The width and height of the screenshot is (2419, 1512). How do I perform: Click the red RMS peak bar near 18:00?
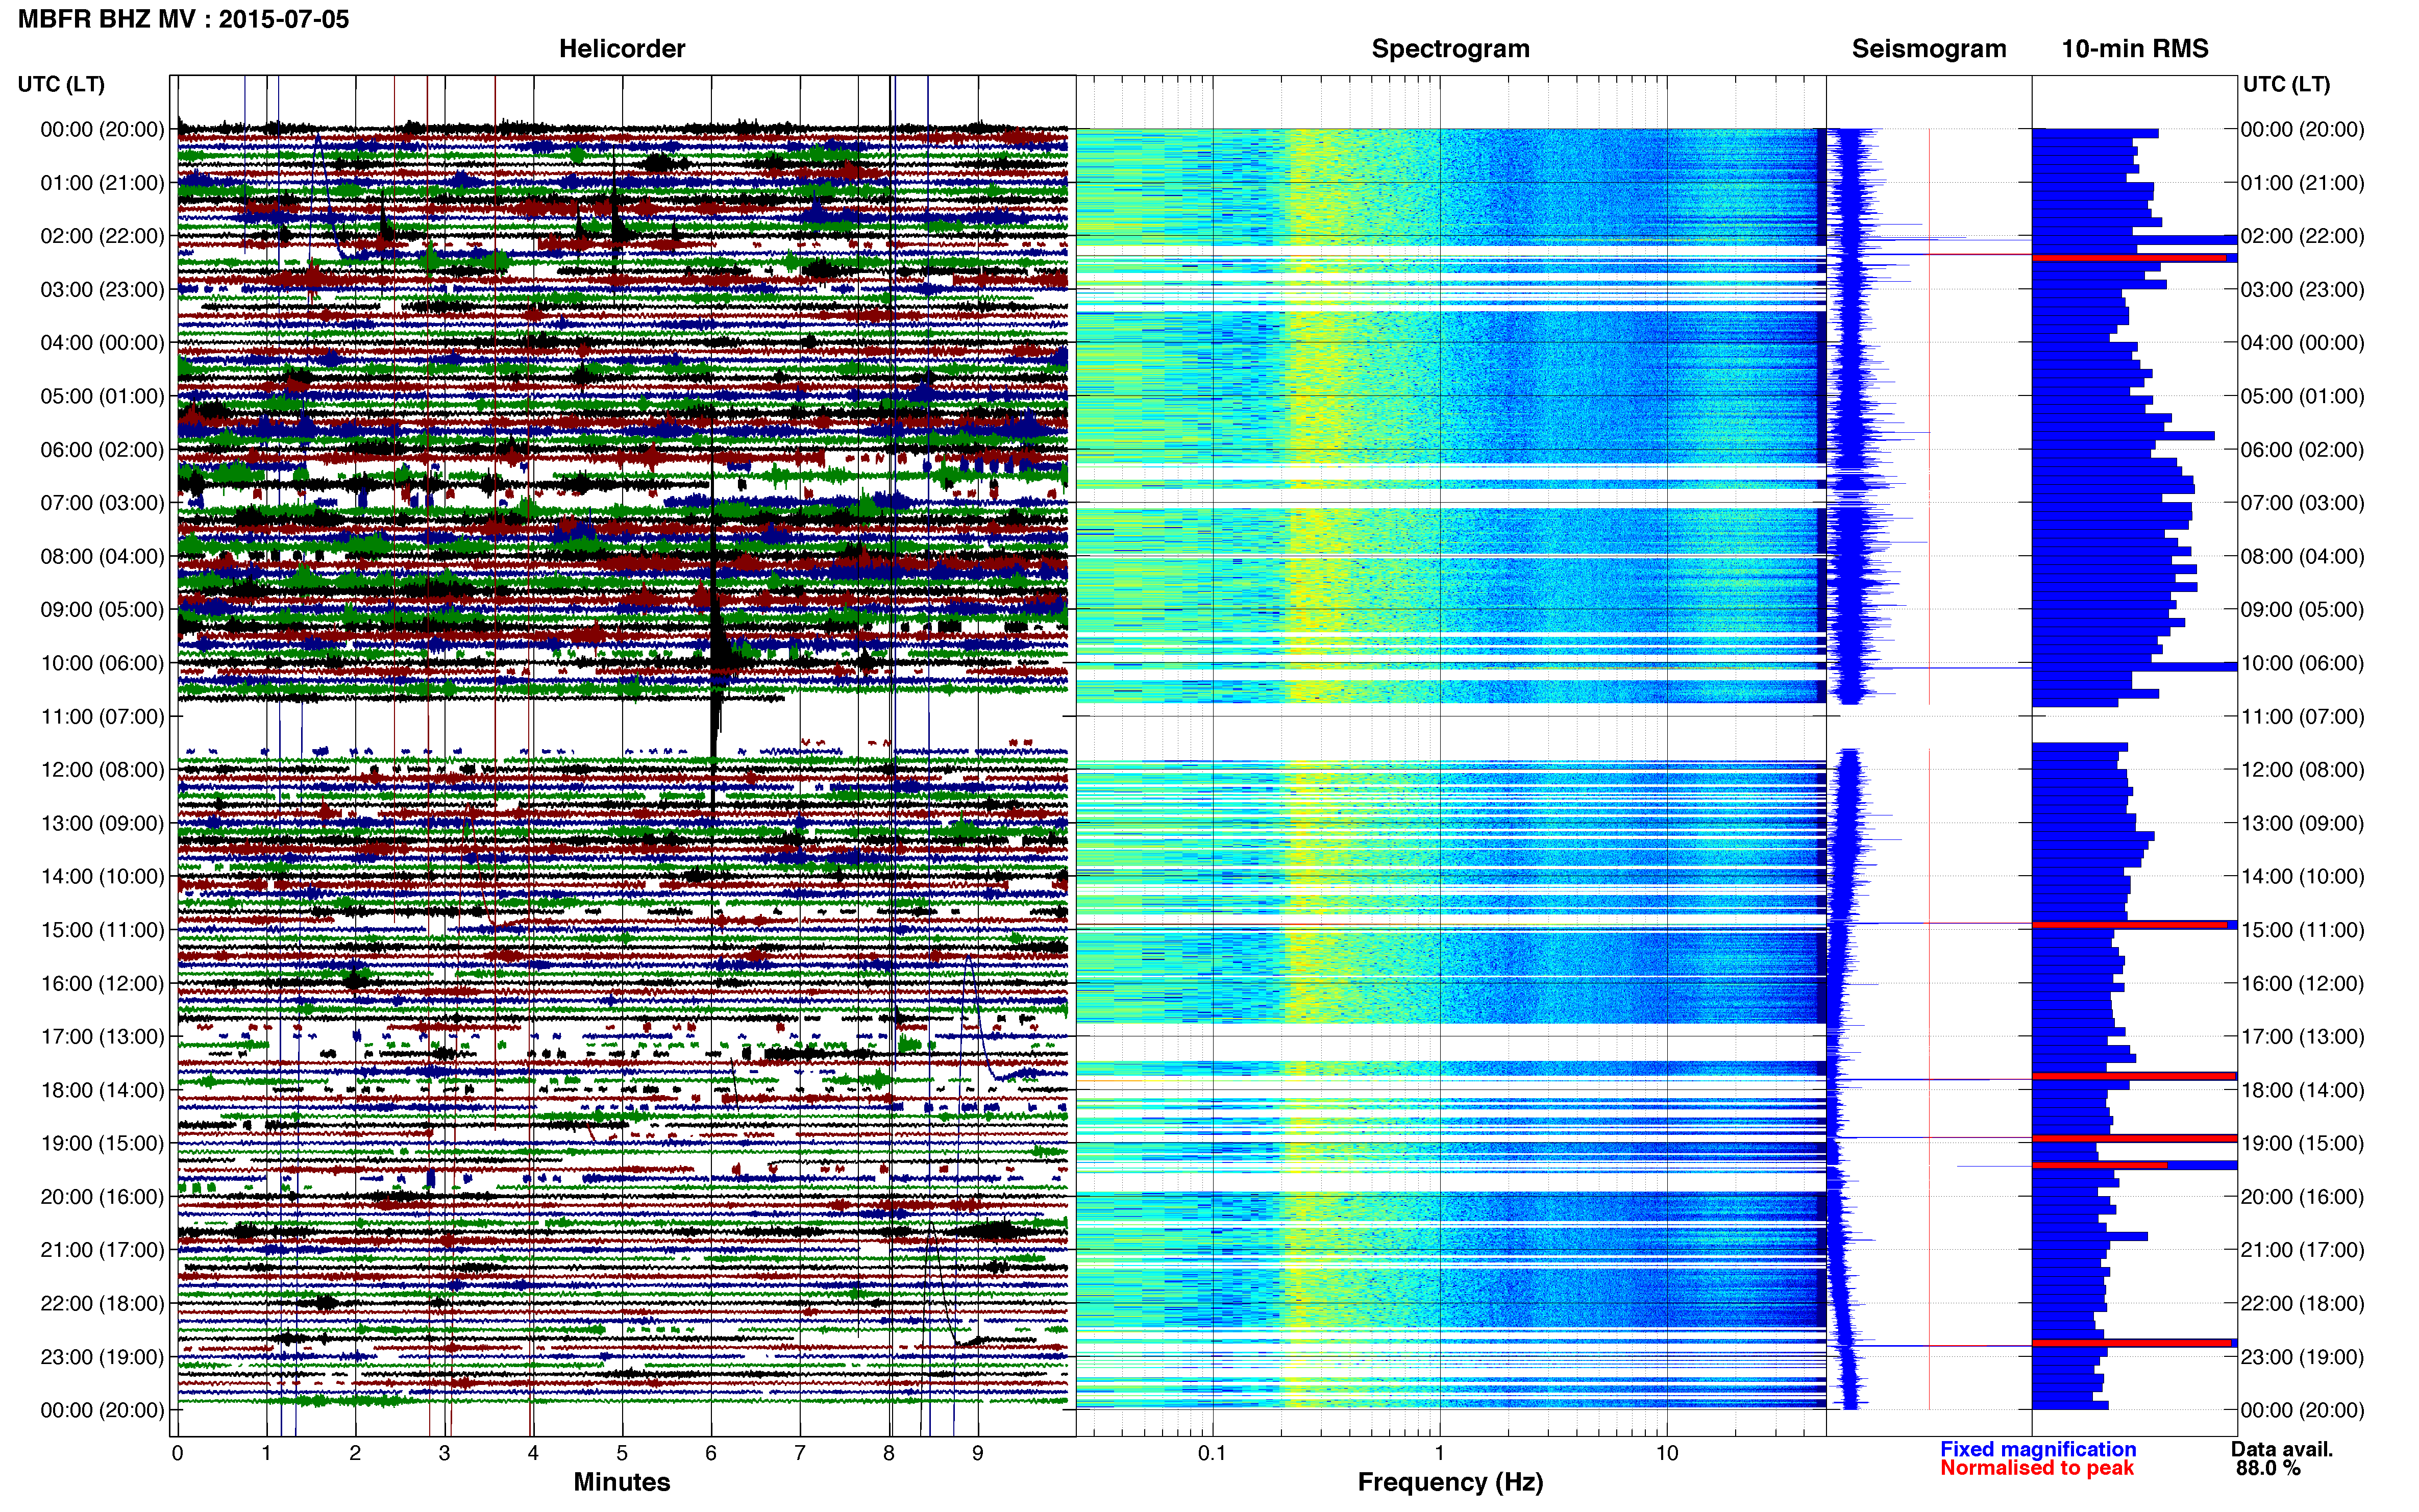(2134, 1076)
